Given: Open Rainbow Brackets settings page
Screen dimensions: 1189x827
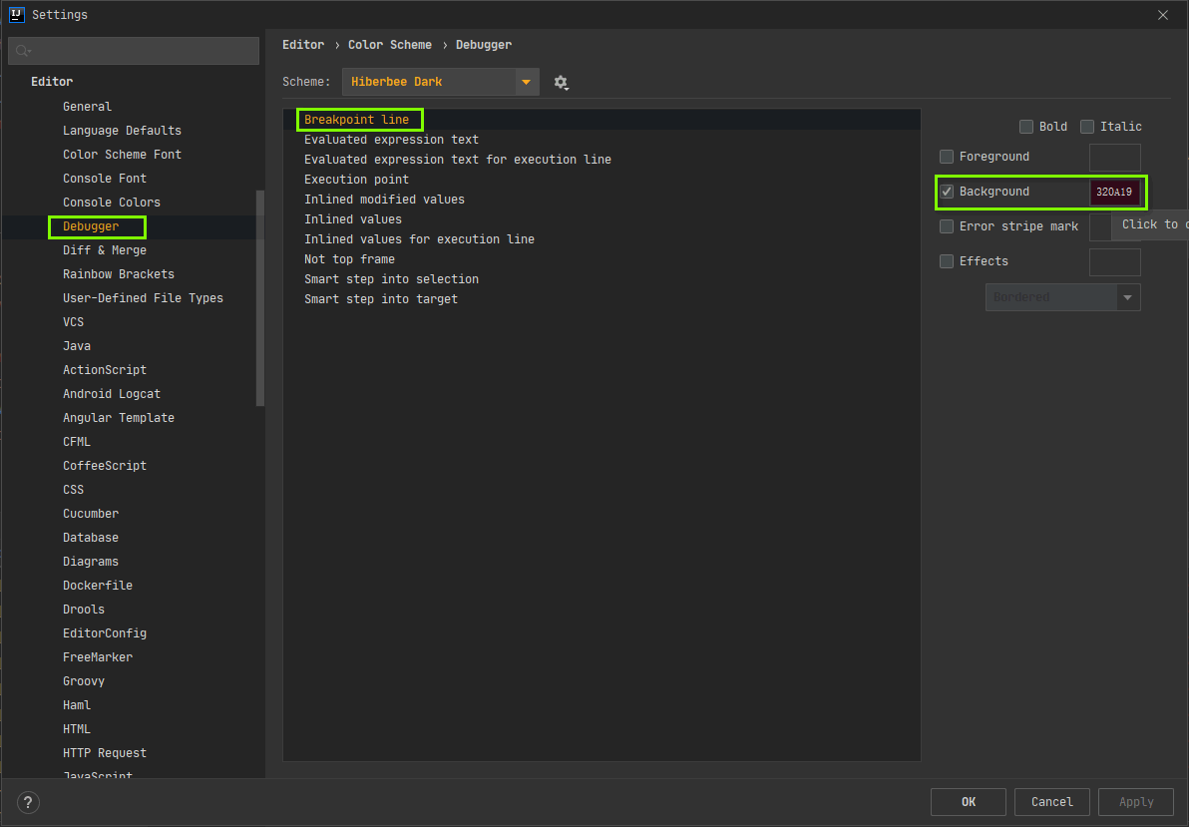Looking at the screenshot, I should coord(119,274).
